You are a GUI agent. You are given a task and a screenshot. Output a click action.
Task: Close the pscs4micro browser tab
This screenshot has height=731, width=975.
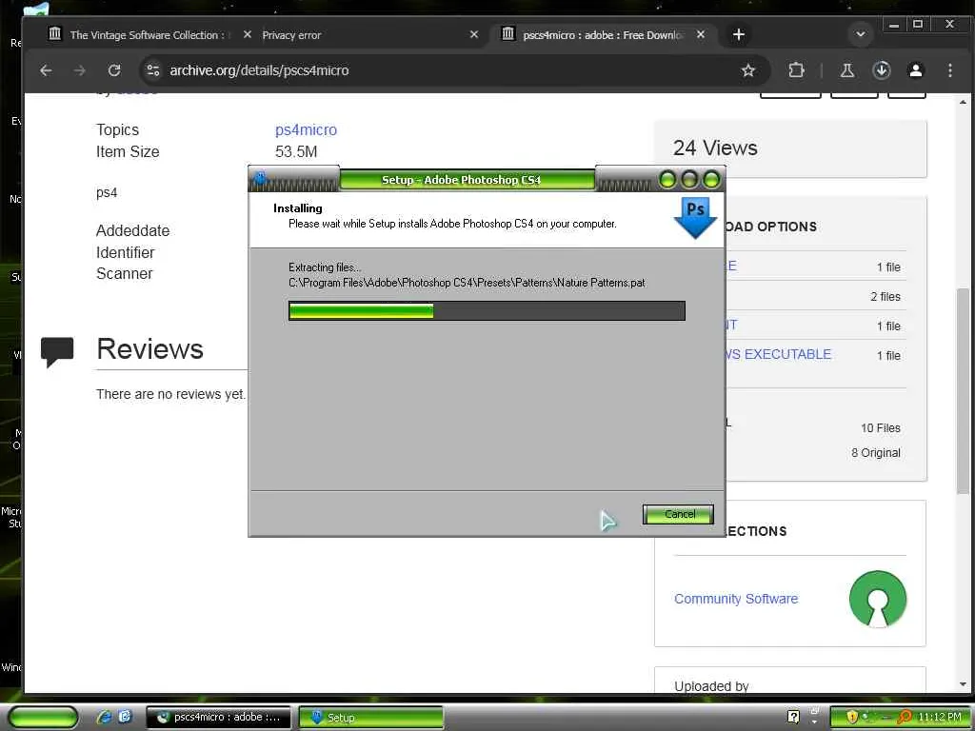tap(701, 35)
